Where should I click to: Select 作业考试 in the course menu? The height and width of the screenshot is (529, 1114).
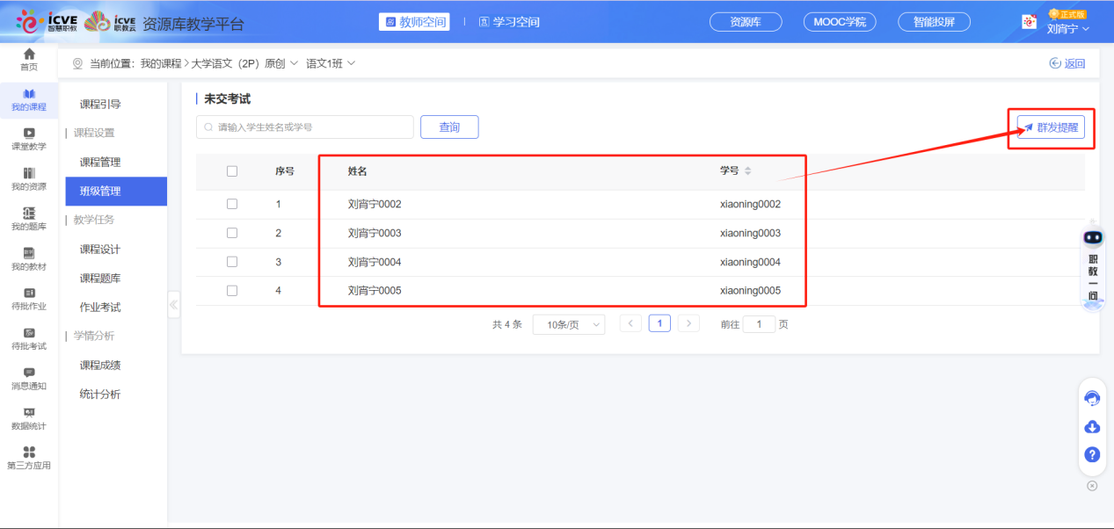pos(100,308)
